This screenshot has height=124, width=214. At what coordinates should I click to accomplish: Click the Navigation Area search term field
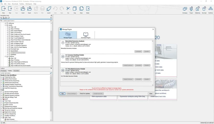26,20
